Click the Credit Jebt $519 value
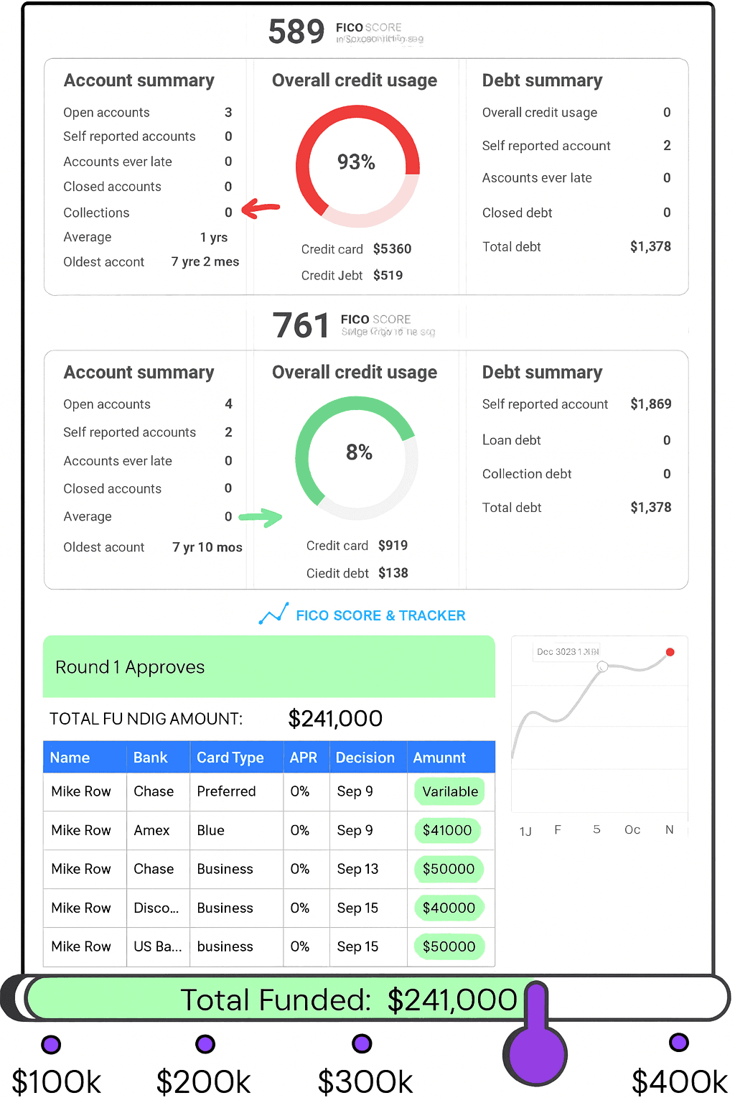Image resolution: width=735 pixels, height=1103 pixels. coord(388,275)
